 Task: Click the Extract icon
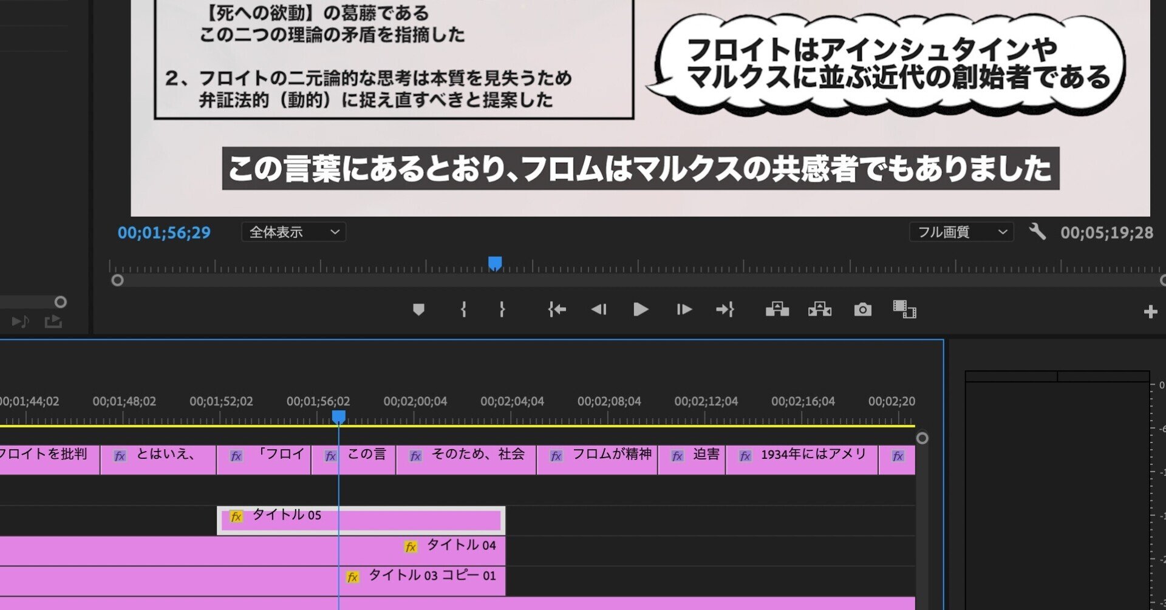click(819, 310)
